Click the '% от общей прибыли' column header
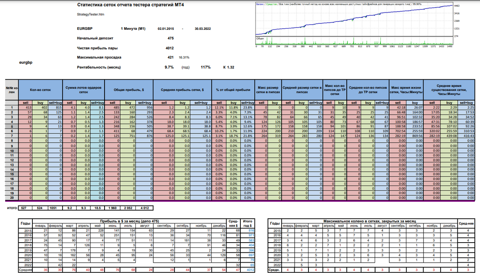This screenshot has width=480, height=275. click(233, 90)
